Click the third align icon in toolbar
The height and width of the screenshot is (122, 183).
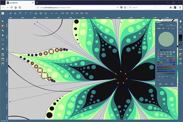[72, 13]
